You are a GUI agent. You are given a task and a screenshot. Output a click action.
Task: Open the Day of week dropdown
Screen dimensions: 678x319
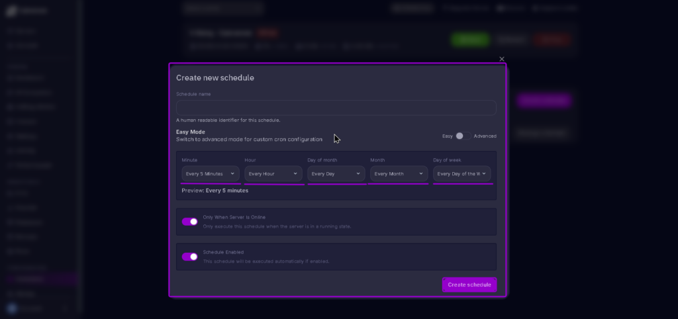[x=461, y=174]
